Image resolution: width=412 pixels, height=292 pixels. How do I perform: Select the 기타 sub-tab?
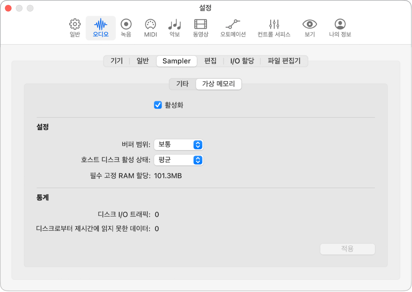click(182, 84)
